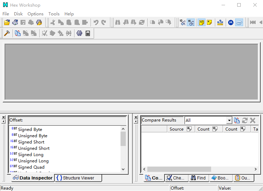263x191 pixels.
Task: Open the File menu
Action: click(x=6, y=14)
